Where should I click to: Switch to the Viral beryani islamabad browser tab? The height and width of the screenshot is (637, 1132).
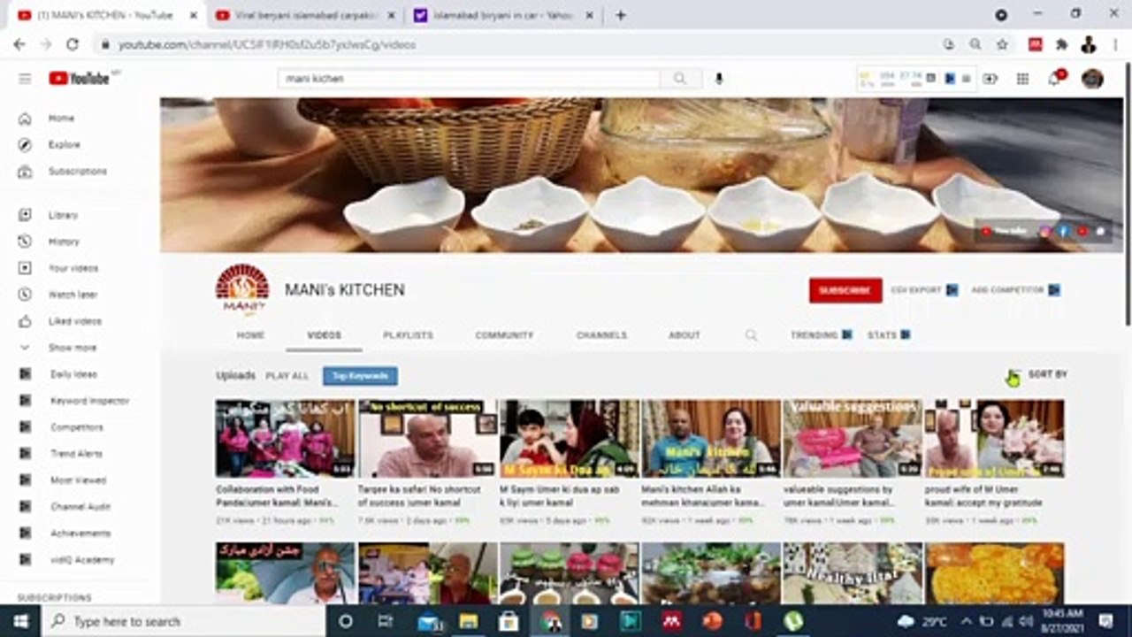304,15
